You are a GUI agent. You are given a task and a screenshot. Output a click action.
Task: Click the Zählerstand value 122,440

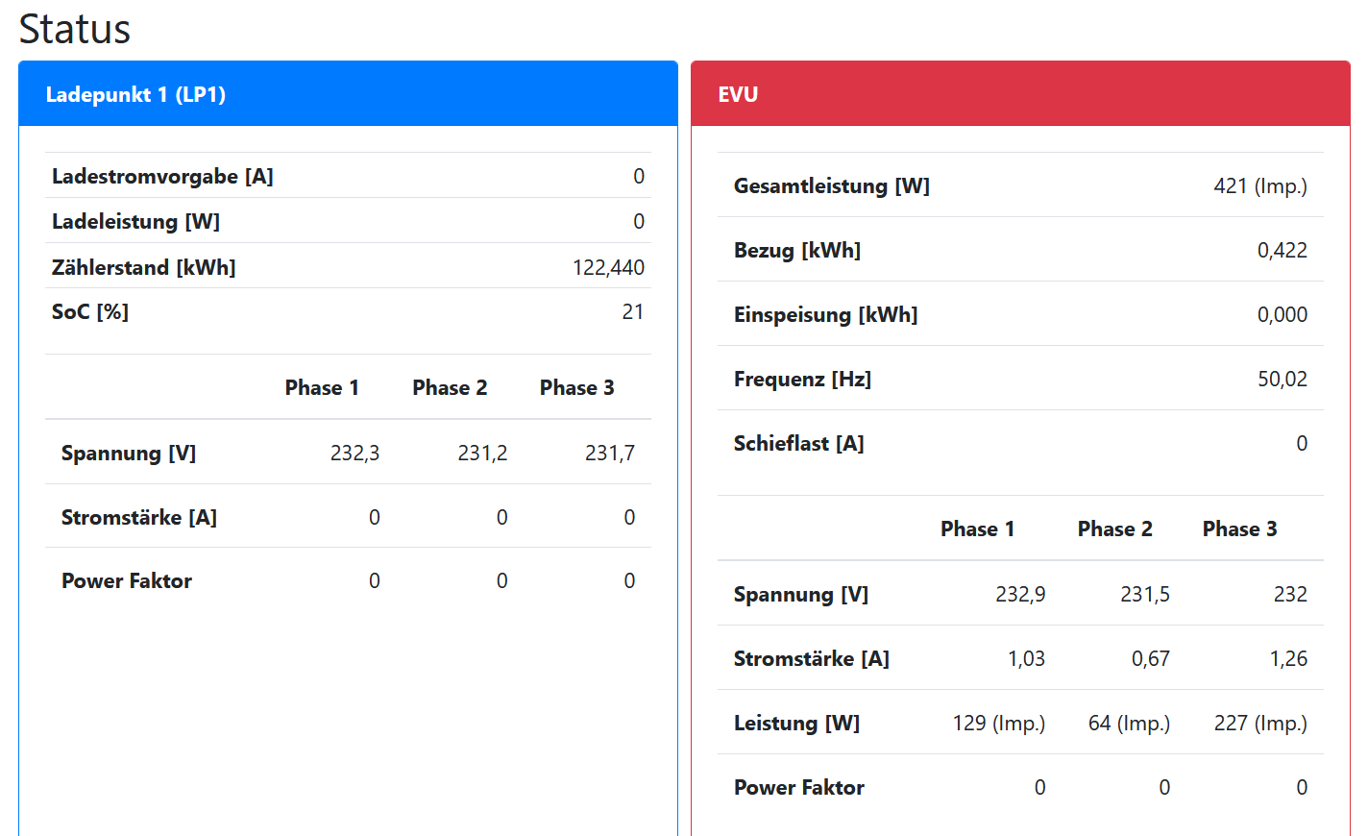tap(608, 267)
